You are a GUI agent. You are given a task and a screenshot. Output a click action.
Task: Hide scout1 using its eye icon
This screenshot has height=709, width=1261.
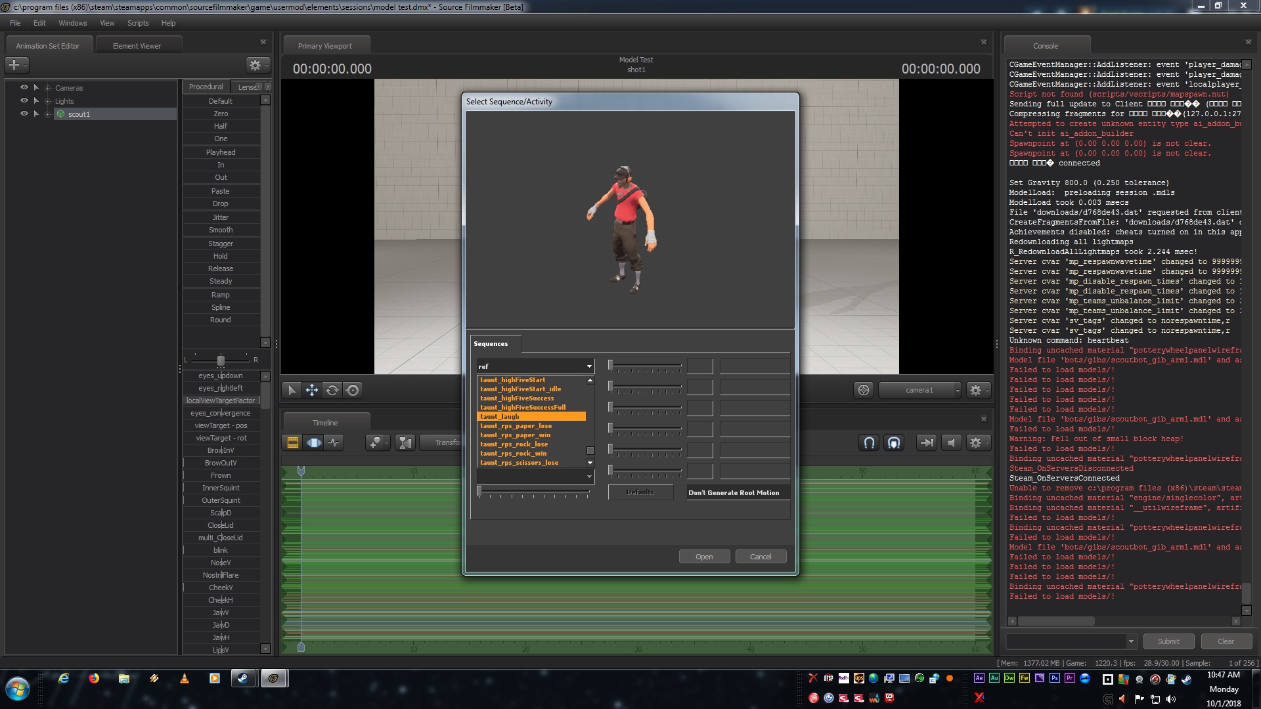(x=24, y=114)
